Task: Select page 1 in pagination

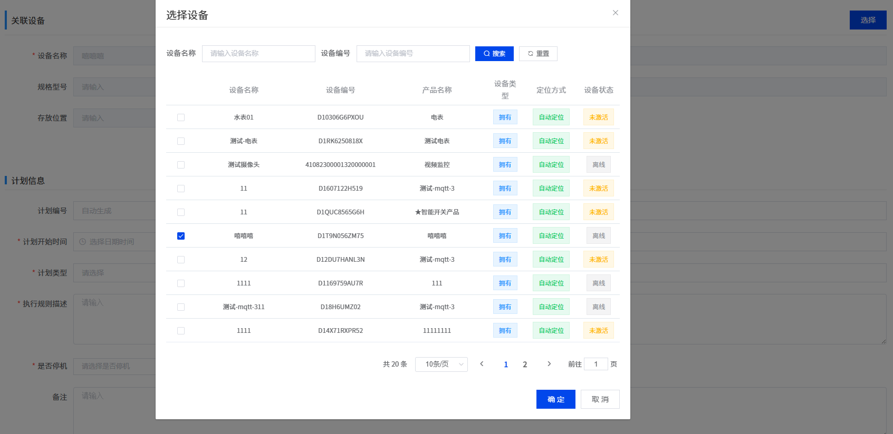Action: [x=506, y=364]
